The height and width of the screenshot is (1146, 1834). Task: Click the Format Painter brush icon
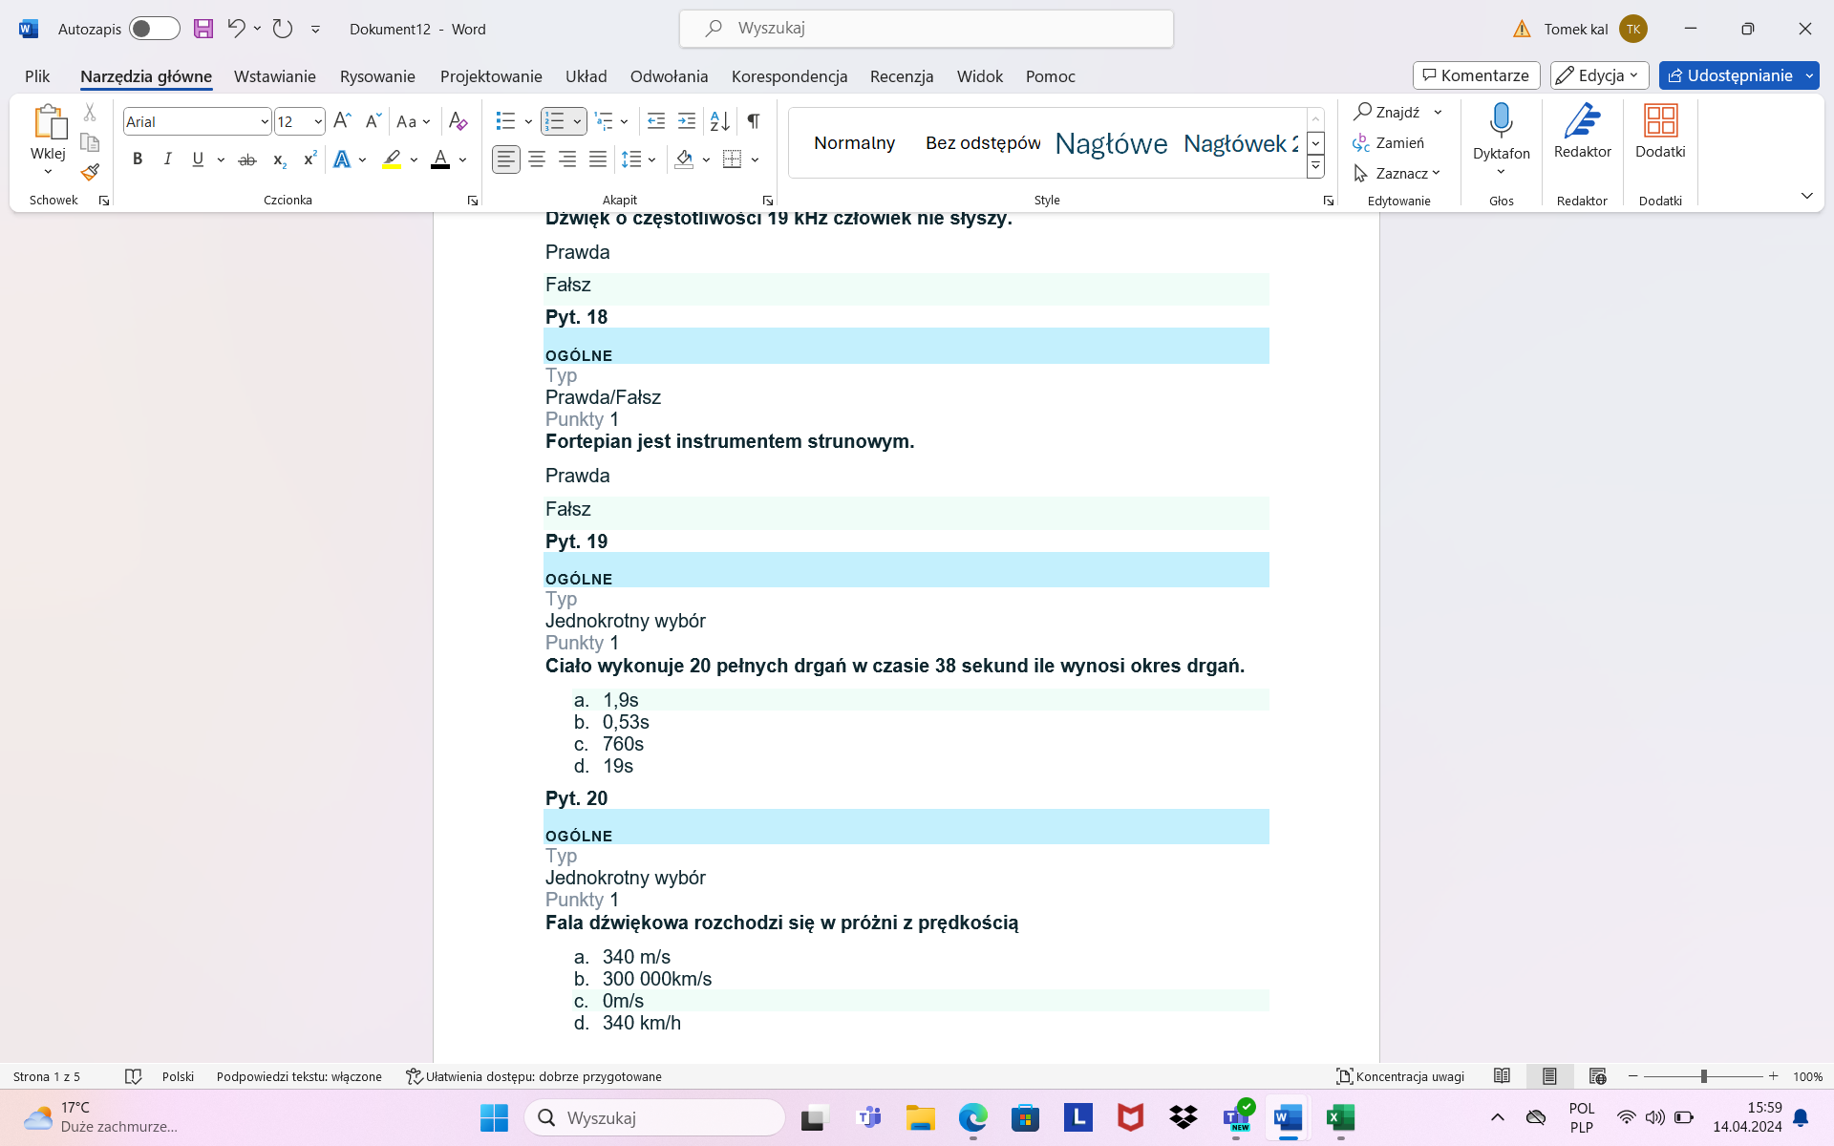(x=90, y=173)
